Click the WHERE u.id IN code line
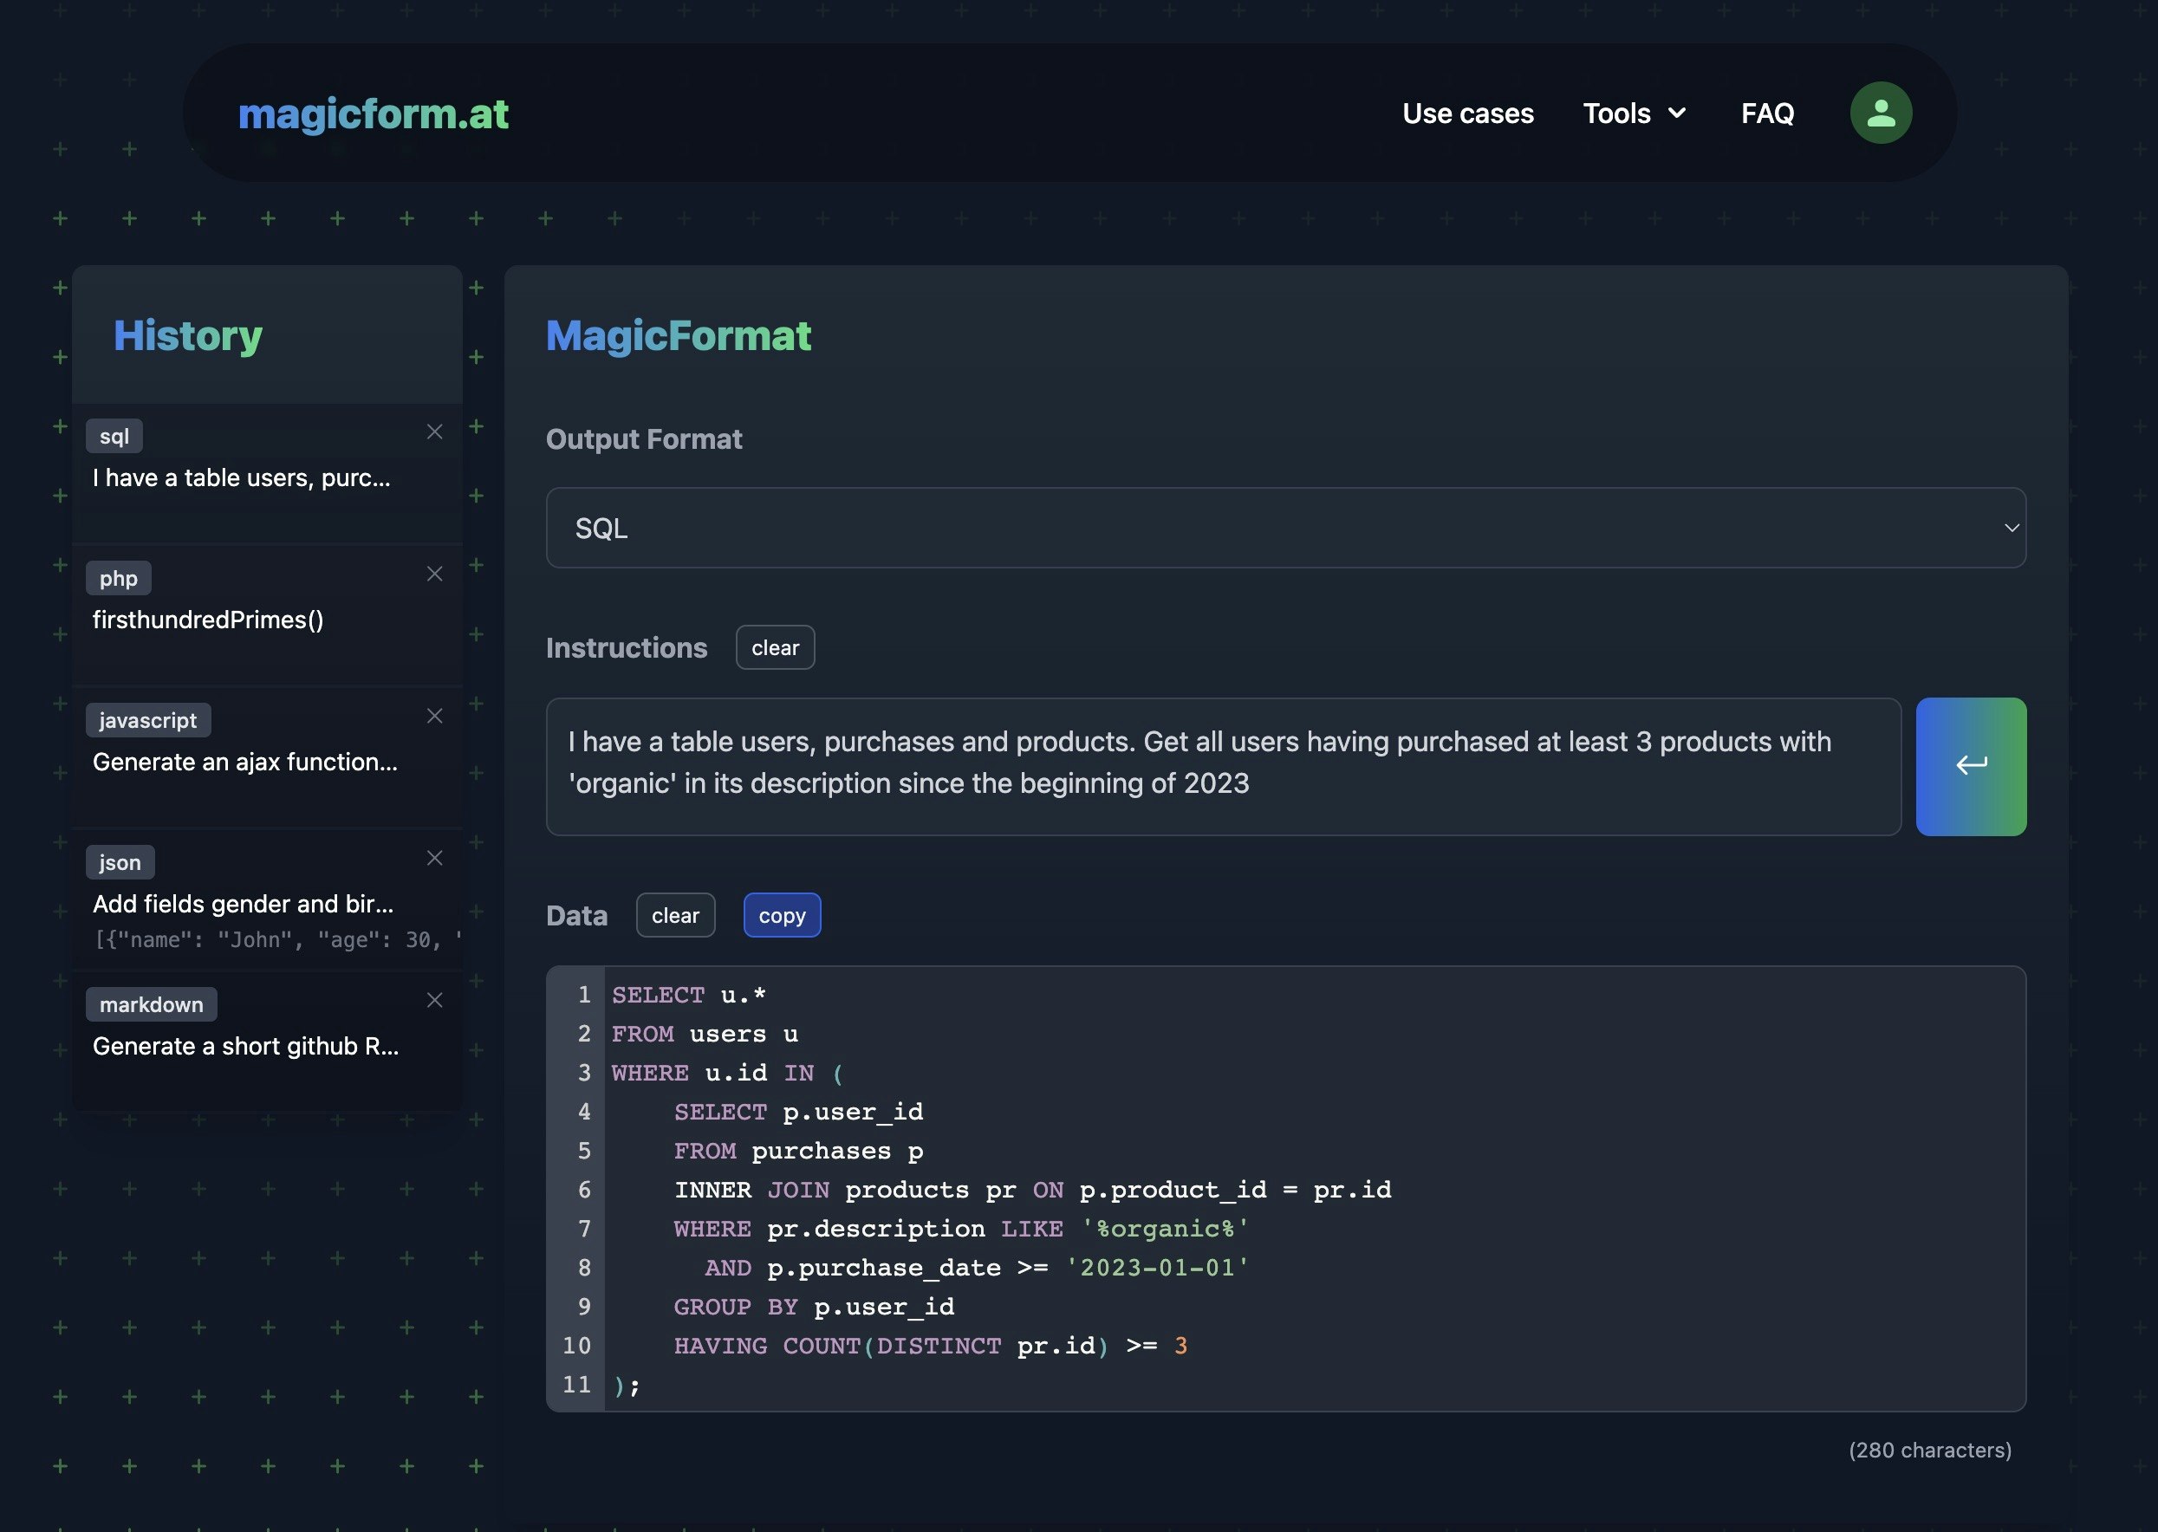Viewport: 2158px width, 1532px height. [x=727, y=1074]
